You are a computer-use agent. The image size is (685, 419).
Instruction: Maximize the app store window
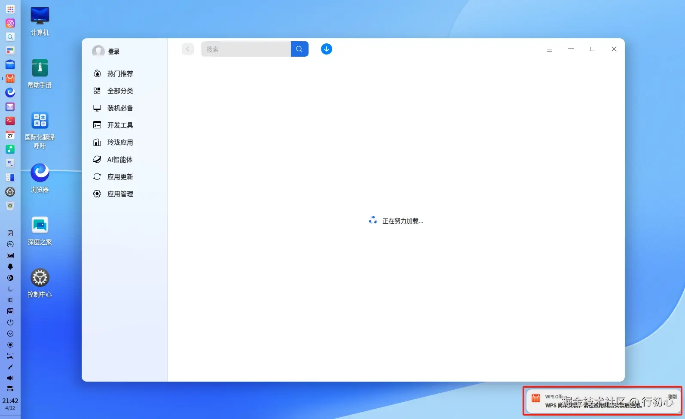pos(593,49)
